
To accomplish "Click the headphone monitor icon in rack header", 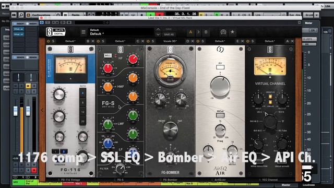I will [x=223, y=32].
